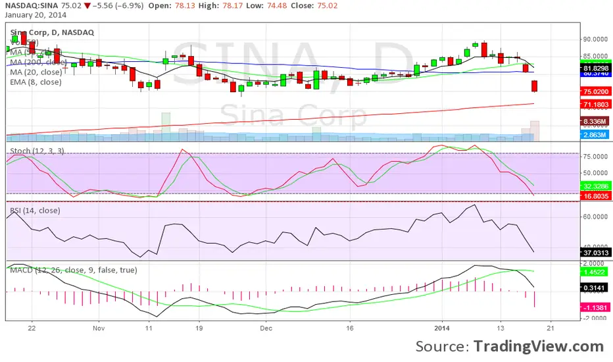Click the 11 date on the time axis
Screen dimensions: 613x362
(x=149, y=328)
